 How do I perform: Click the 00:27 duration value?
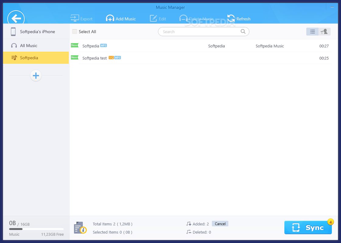(324, 46)
